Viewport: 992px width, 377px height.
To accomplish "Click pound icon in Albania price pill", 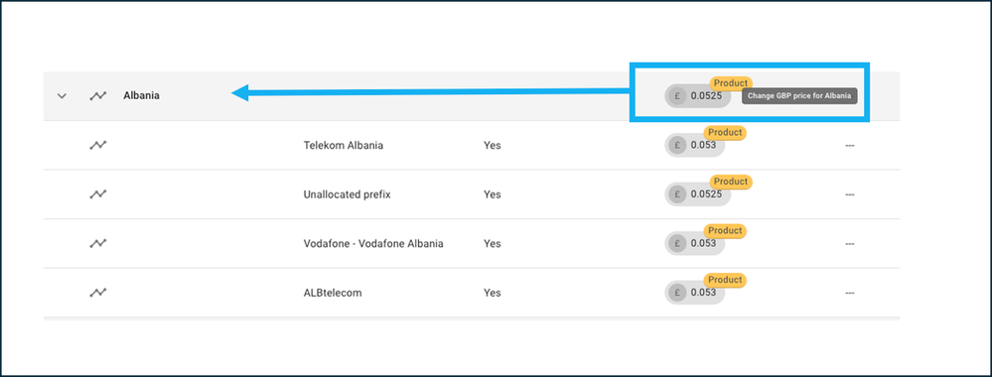I will [677, 96].
